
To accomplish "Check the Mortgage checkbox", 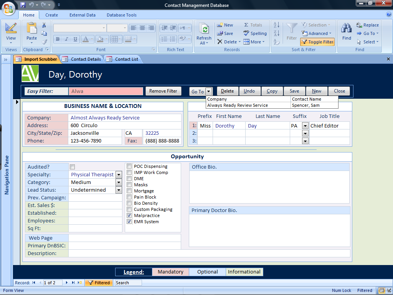I will 129,191.
